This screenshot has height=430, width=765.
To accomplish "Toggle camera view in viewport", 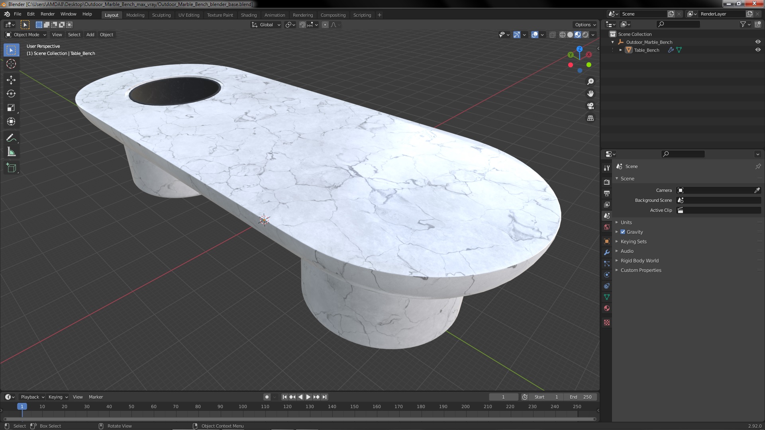I will coord(590,106).
